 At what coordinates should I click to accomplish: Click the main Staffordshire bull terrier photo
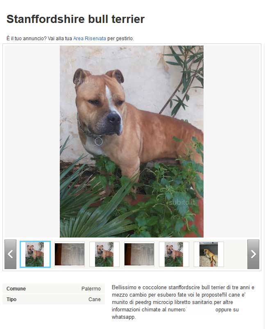[x=131, y=142]
